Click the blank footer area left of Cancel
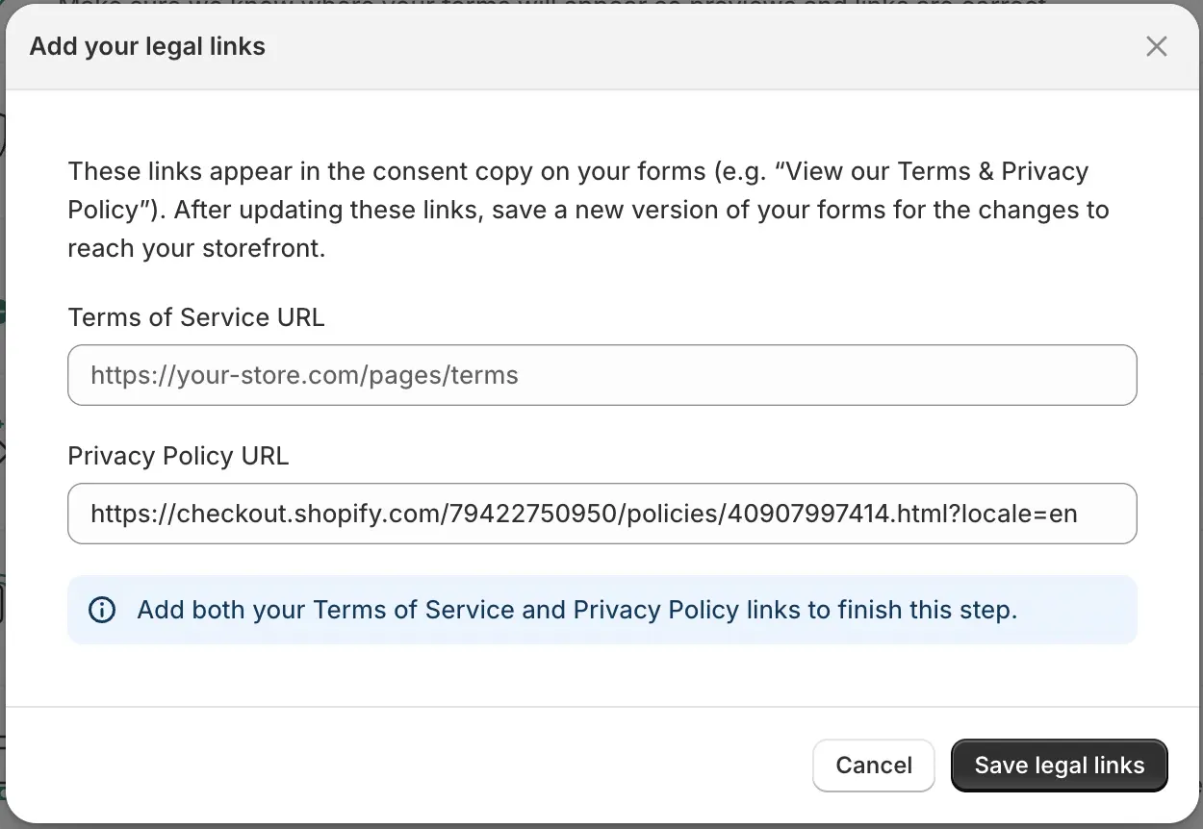This screenshot has width=1203, height=829. coord(404,766)
